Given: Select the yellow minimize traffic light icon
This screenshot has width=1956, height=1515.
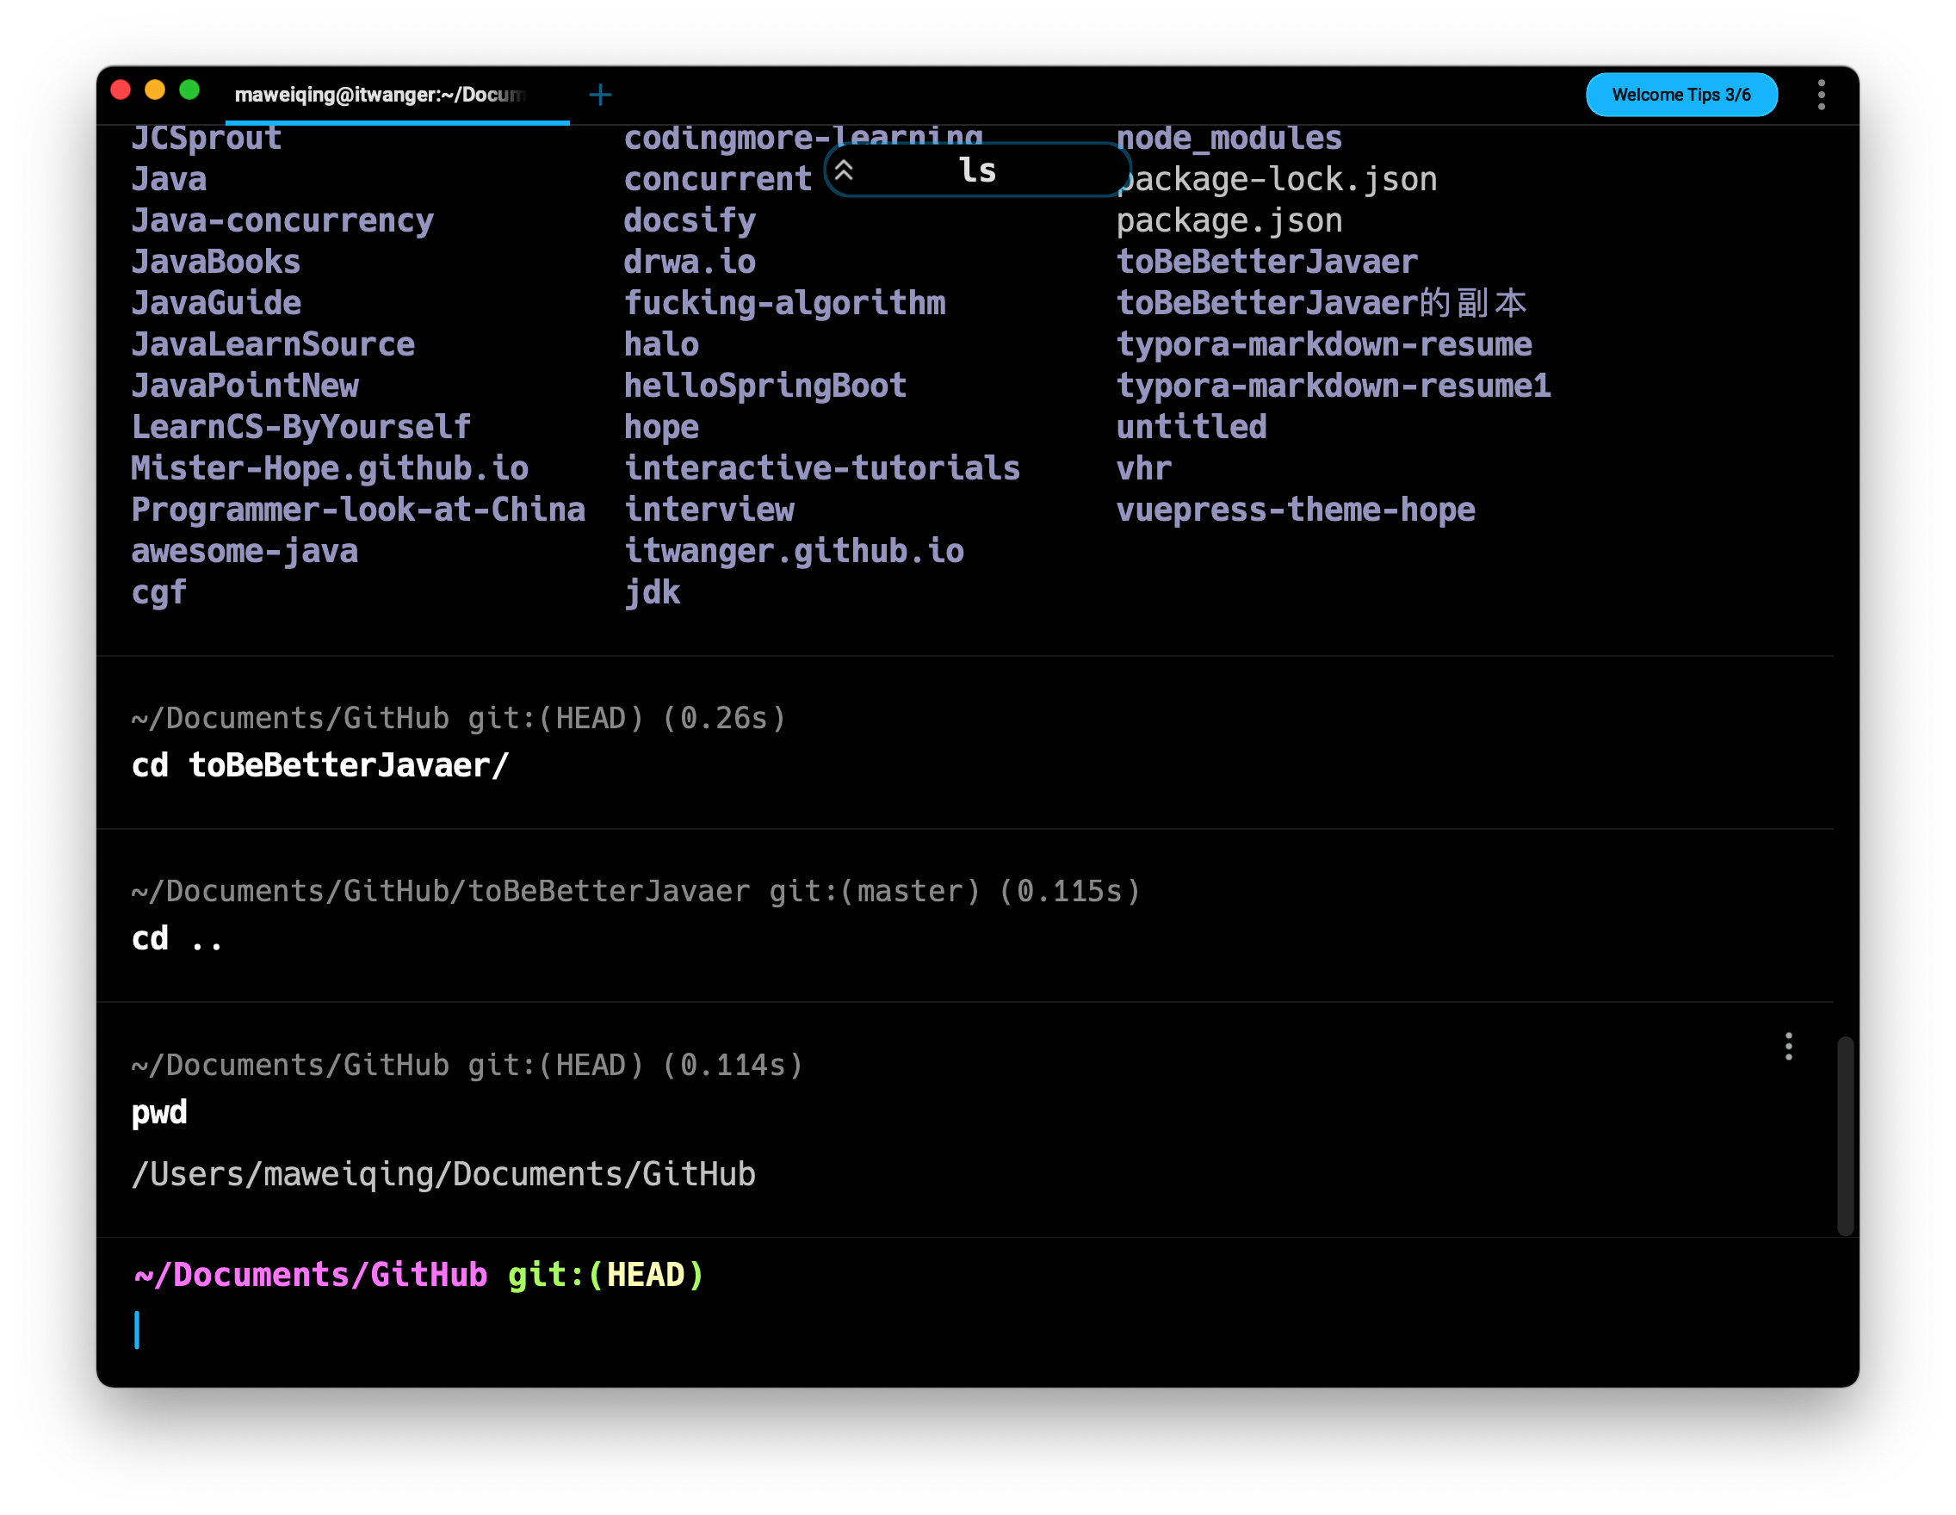Looking at the screenshot, I should tap(158, 92).
